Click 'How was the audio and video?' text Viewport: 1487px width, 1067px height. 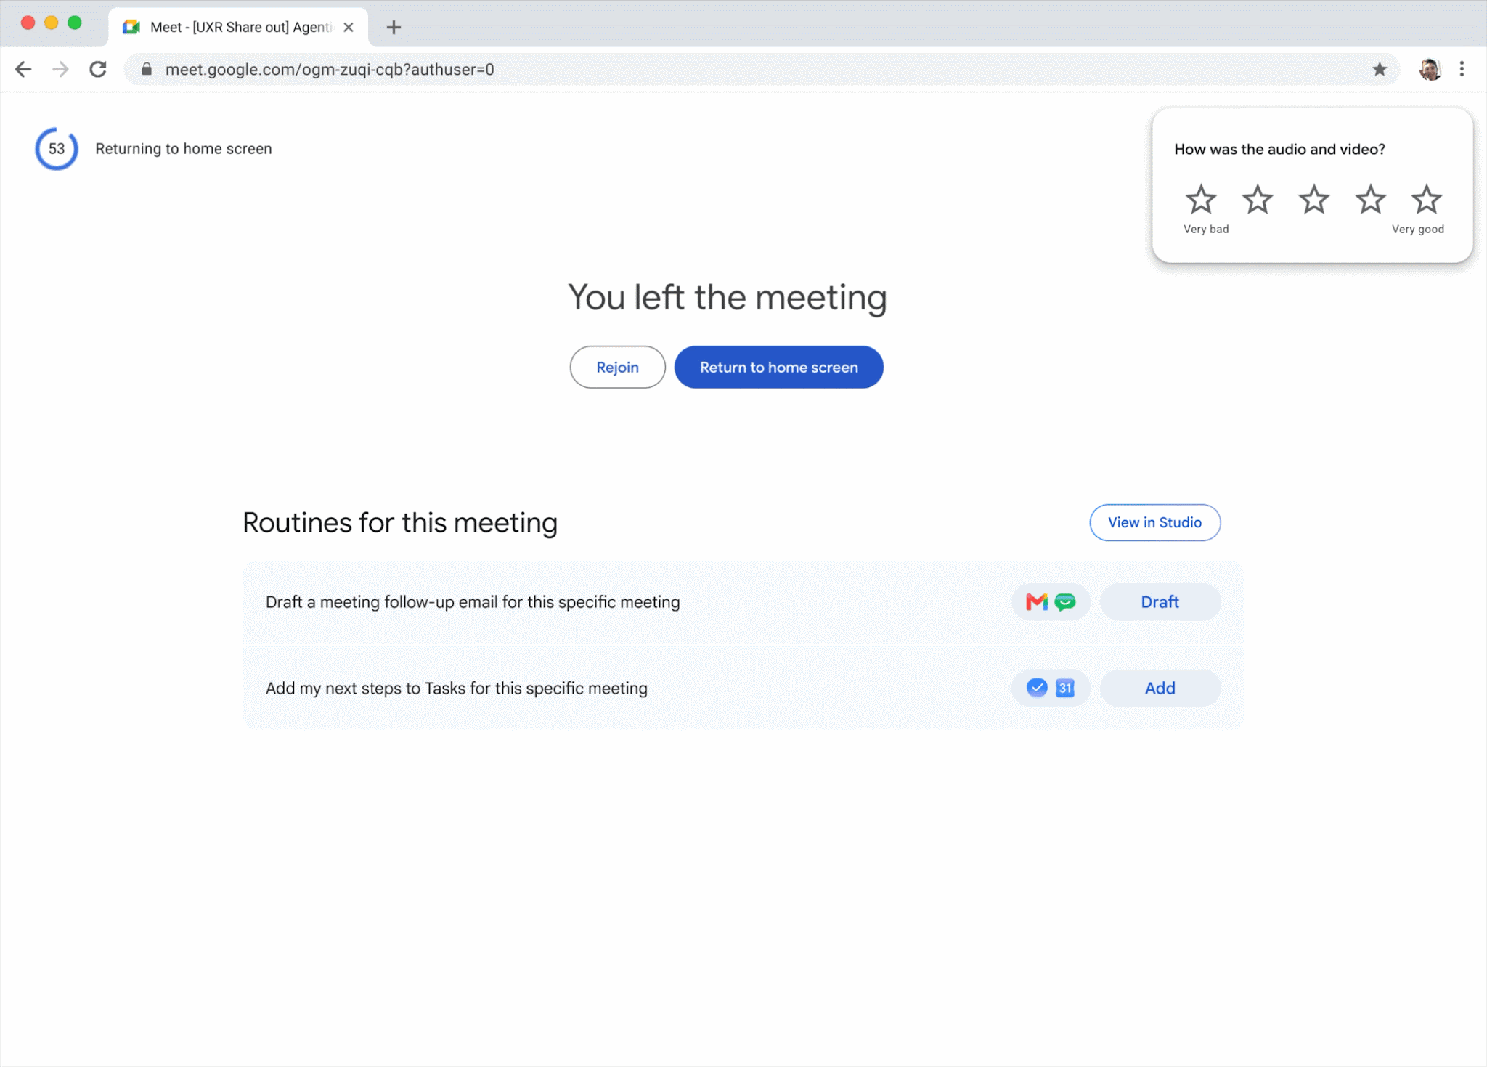pos(1280,149)
